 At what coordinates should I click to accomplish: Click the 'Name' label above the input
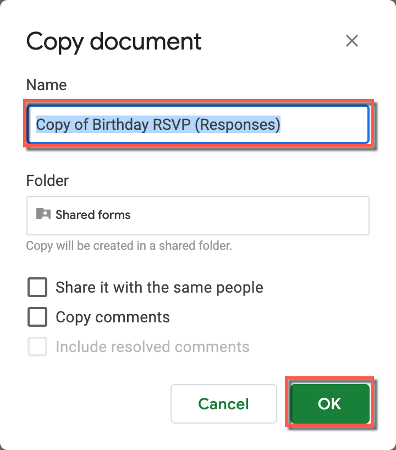[46, 85]
